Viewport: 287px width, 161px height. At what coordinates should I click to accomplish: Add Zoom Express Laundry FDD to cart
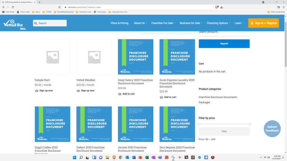pyautogui.click(x=170, y=97)
